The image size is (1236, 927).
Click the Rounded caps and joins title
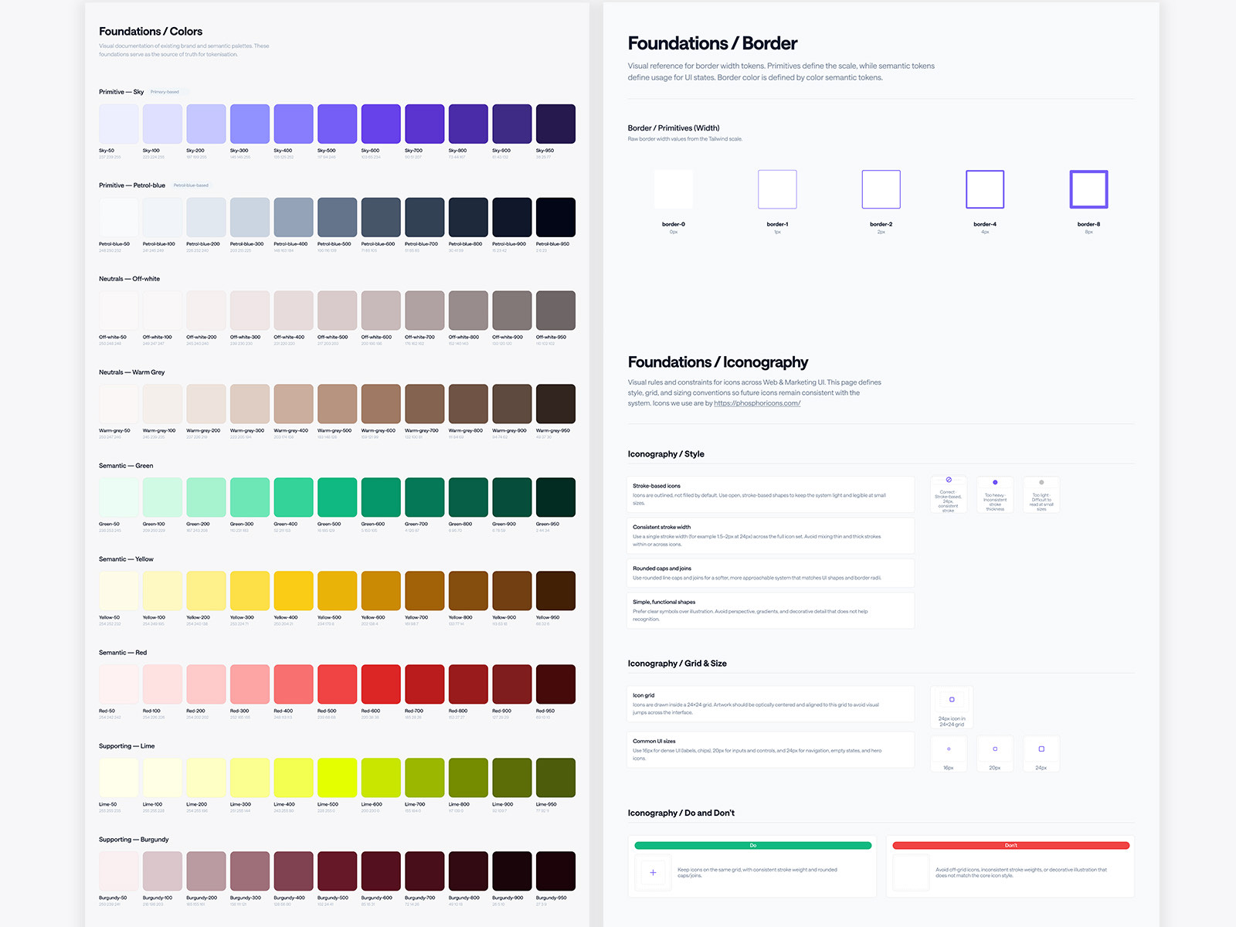pyautogui.click(x=662, y=569)
